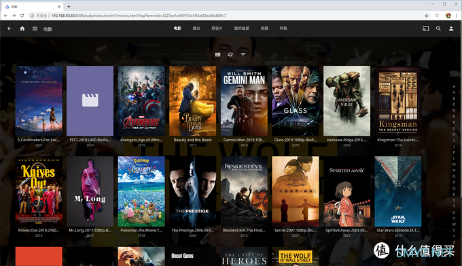462x266 pixels.
Task: Click the Spirited.Away.2001 title link
Action: click(x=346, y=231)
